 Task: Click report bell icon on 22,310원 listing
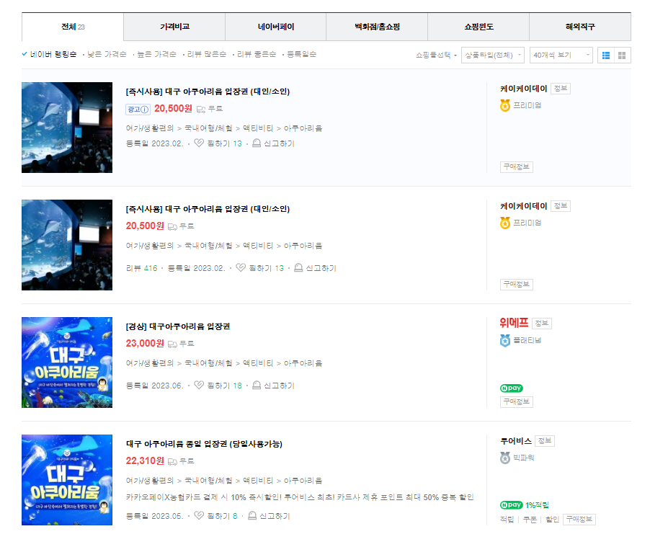click(x=252, y=515)
